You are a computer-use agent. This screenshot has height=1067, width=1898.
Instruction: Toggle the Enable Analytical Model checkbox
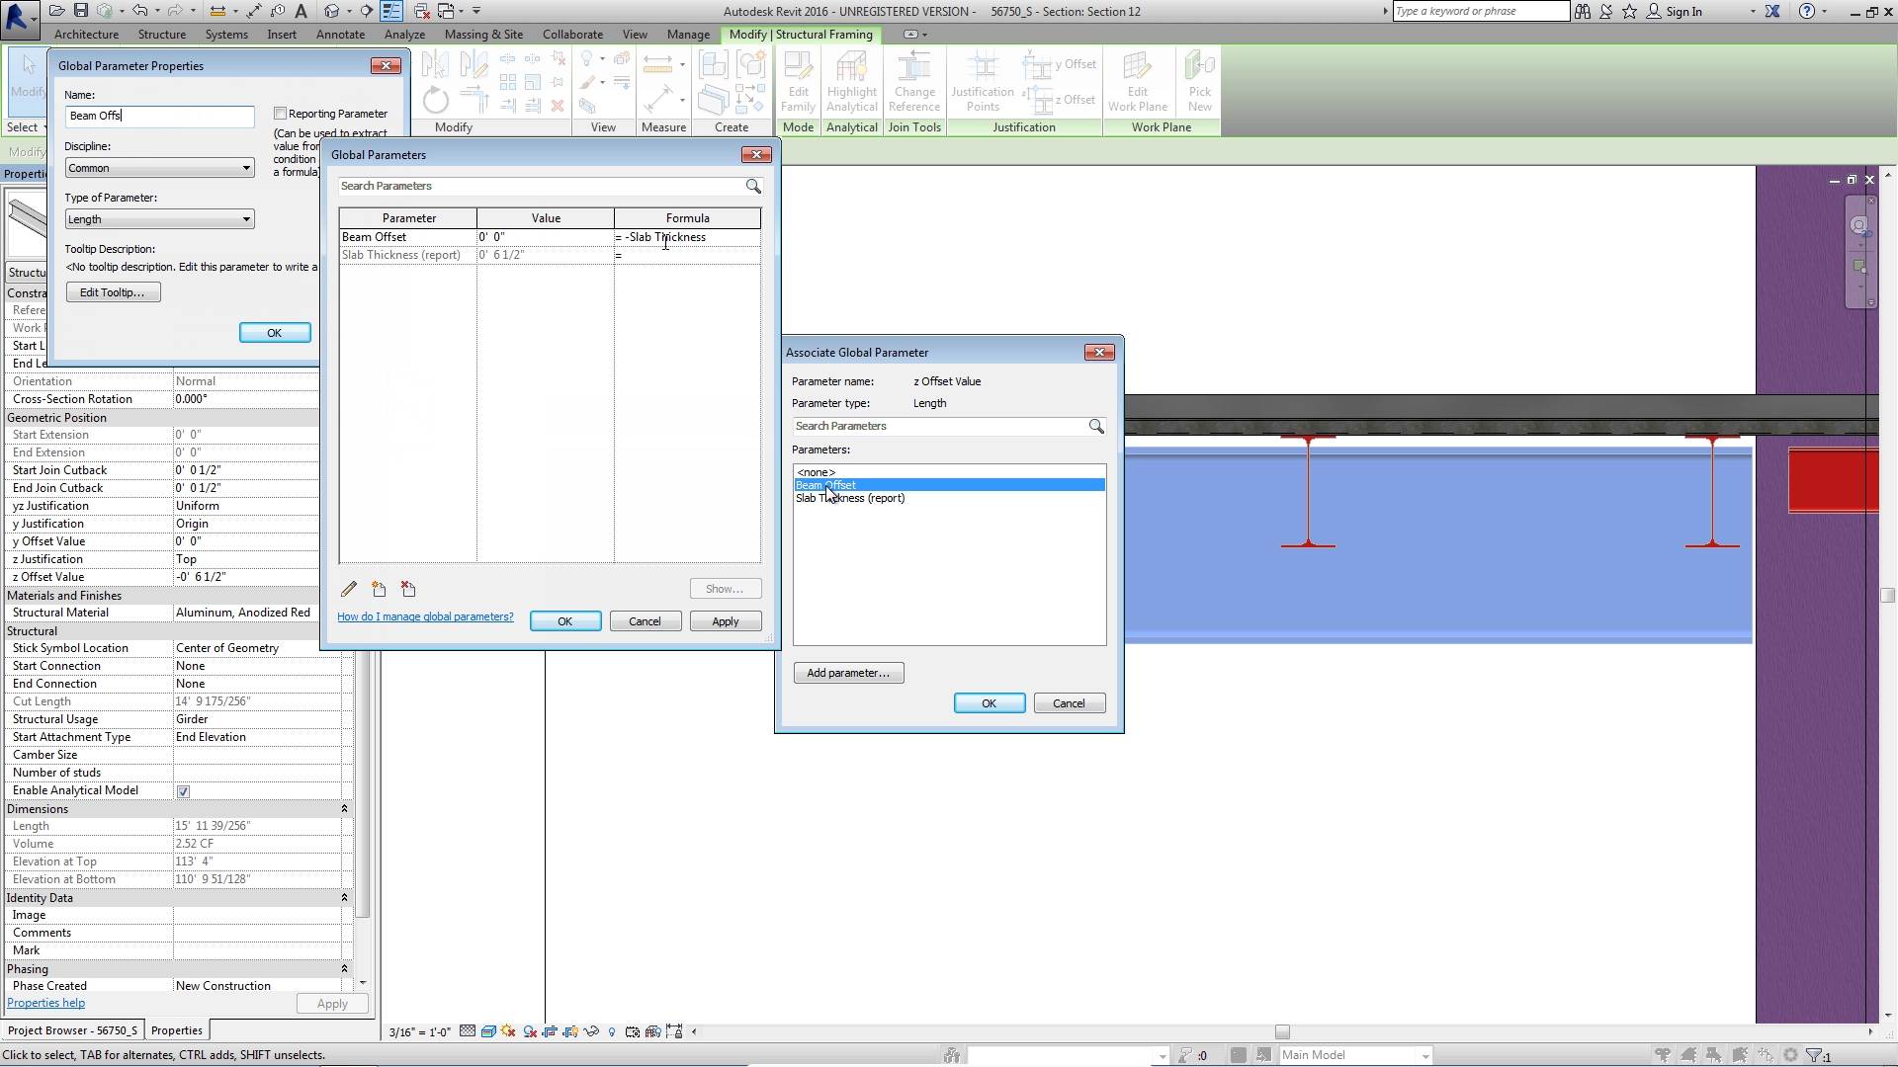point(183,791)
